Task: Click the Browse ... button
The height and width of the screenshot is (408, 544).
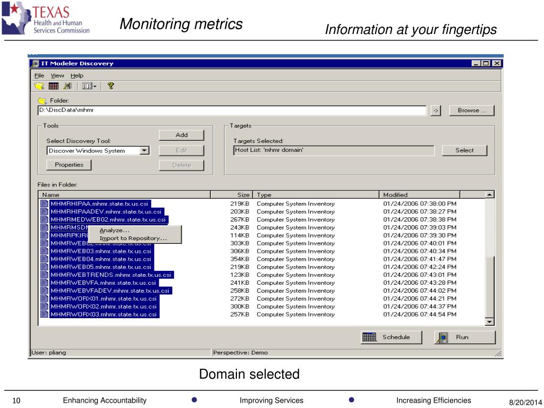Action: [x=472, y=110]
